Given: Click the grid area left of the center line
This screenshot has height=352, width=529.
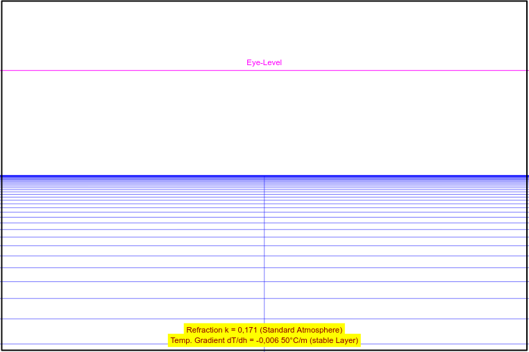Looking at the screenshot, I should 132,263.
